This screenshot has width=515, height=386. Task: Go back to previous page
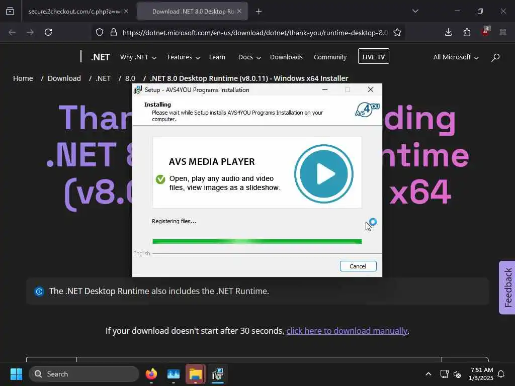[12, 33]
